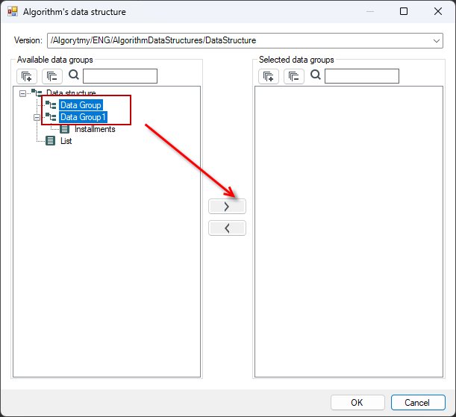Minimize the Algorithm's data structure dialog

[x=370, y=12]
